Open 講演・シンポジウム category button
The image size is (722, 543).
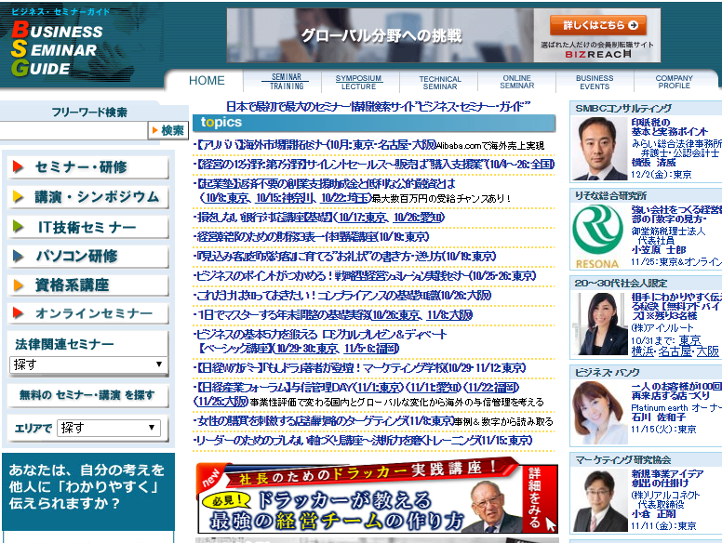click(x=88, y=197)
